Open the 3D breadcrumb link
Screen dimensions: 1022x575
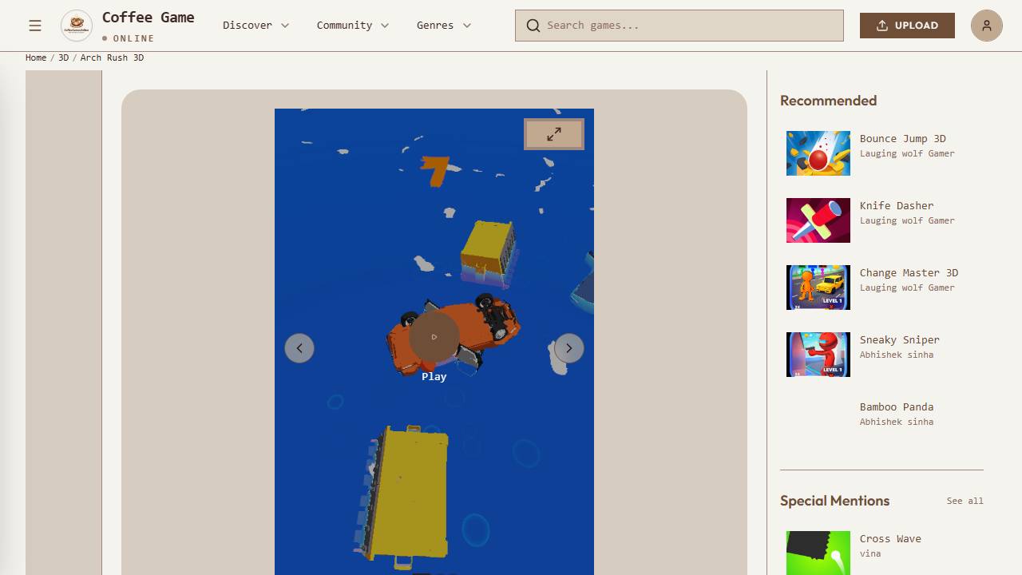point(64,57)
